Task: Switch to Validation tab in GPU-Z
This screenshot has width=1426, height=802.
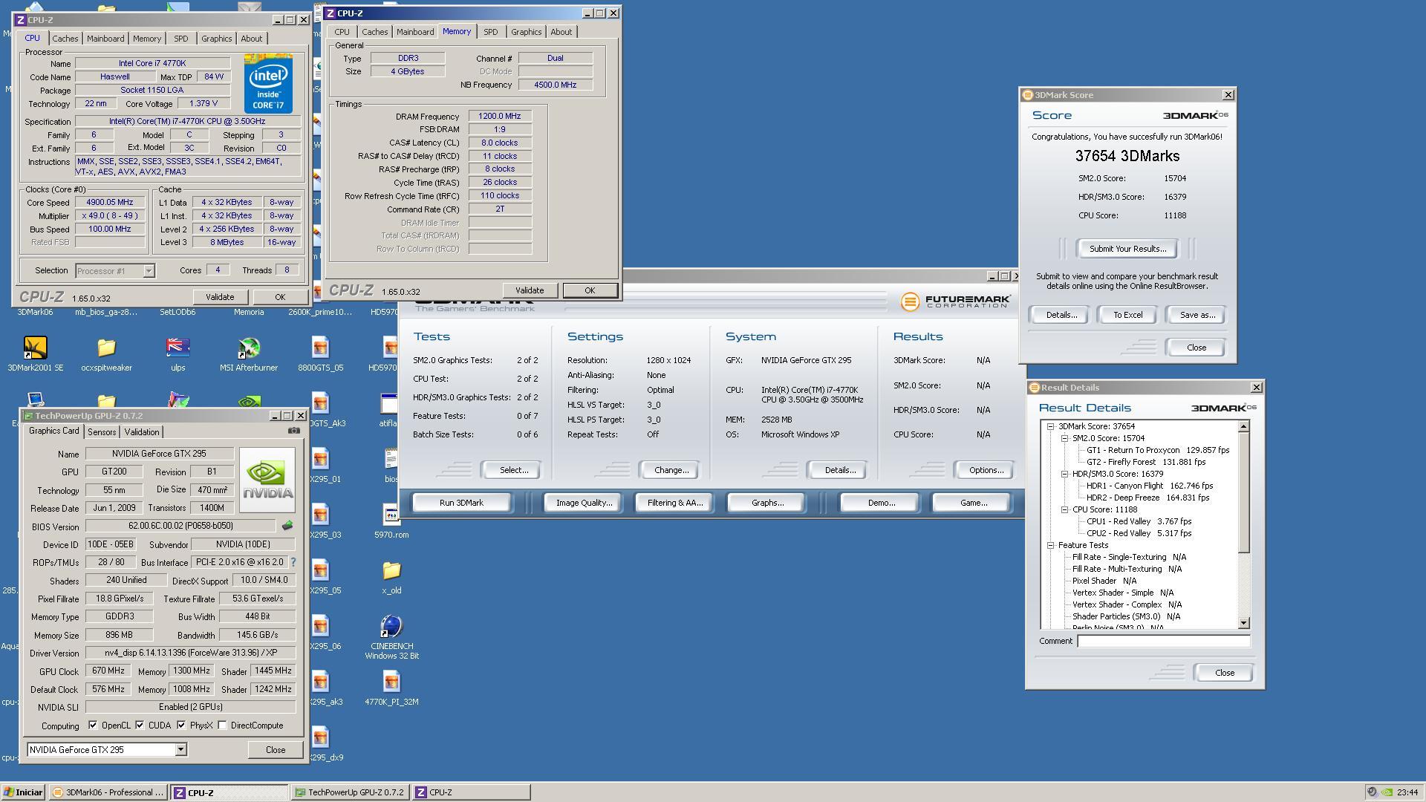Action: point(141,432)
